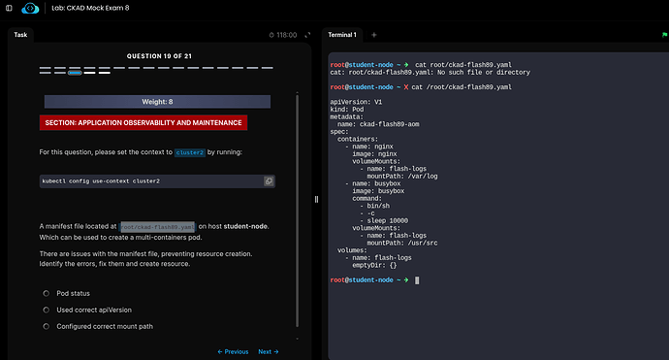Switch to Terminal 1 tab
Screen dimensions: 669x360
[x=342, y=35]
